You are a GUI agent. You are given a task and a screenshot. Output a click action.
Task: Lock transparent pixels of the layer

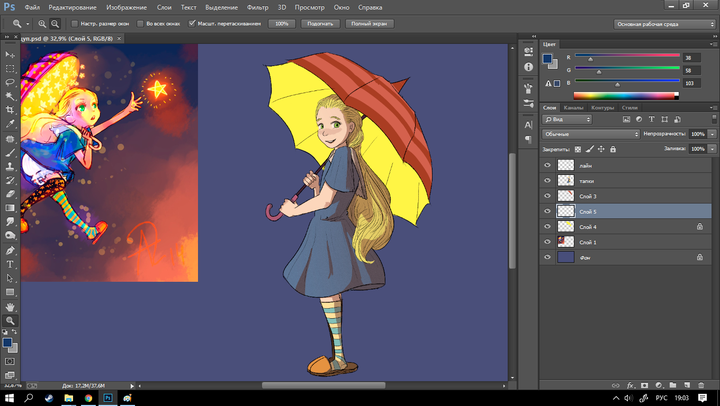point(578,149)
